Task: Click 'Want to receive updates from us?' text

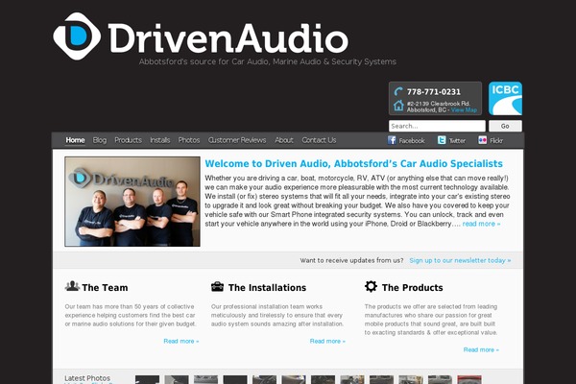Action: pyautogui.click(x=351, y=260)
